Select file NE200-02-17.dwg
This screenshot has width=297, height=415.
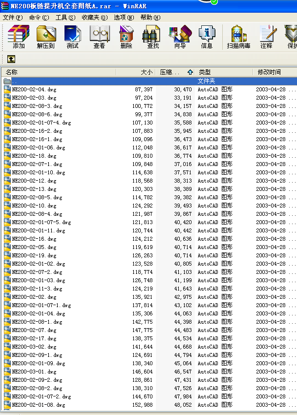34,338
